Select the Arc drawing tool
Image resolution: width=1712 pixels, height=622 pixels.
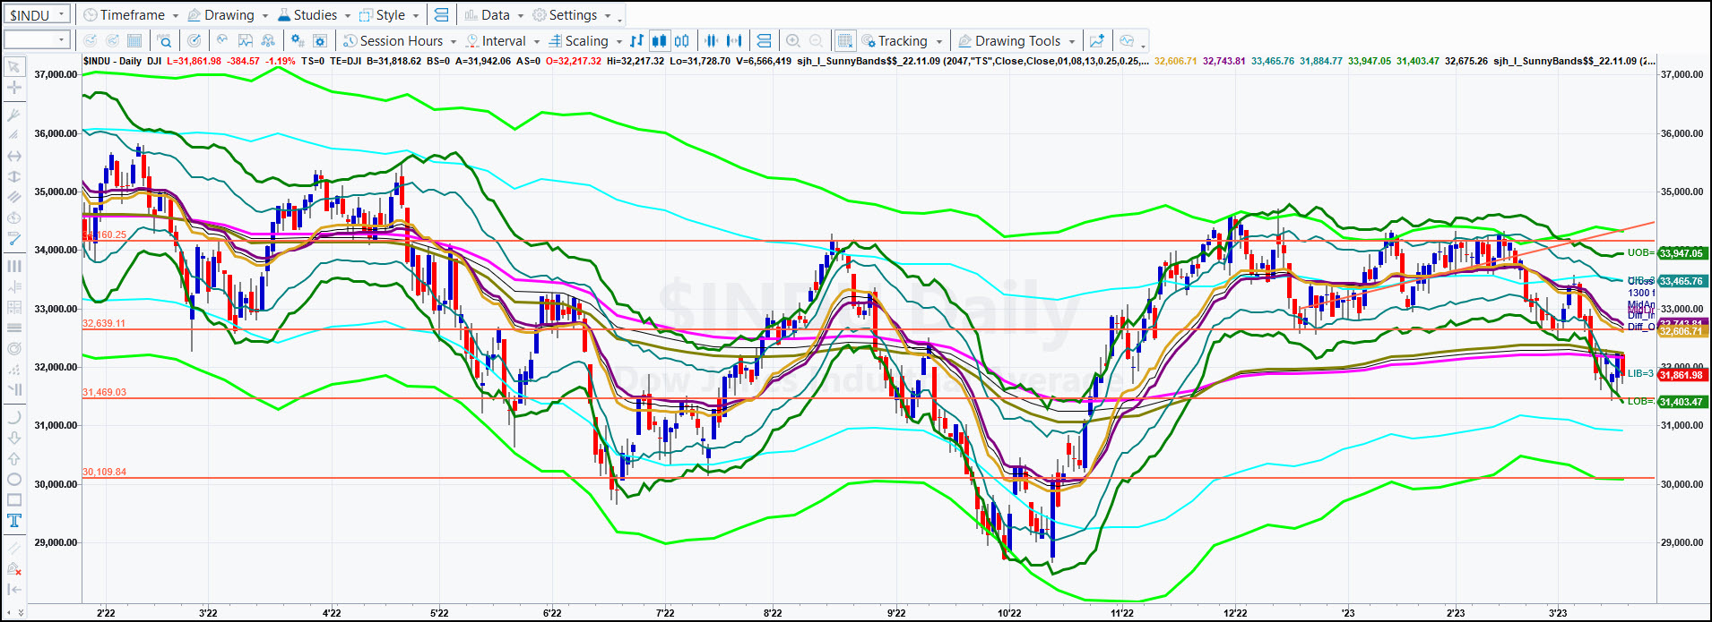pos(14,417)
